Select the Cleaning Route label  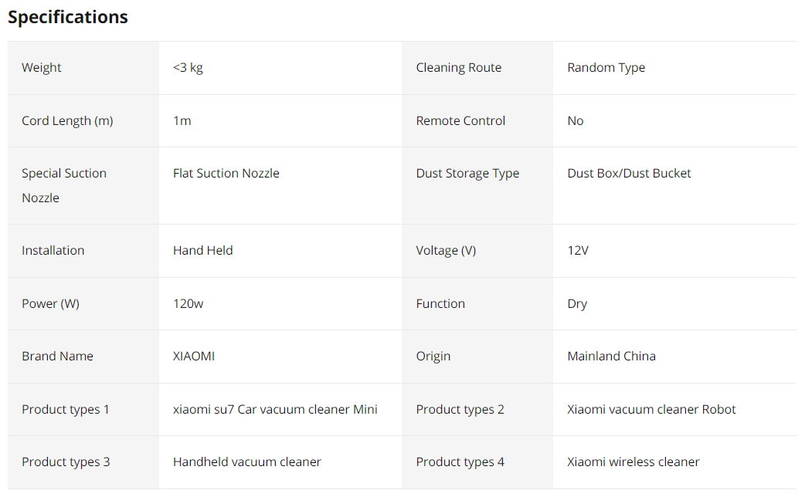pyautogui.click(x=458, y=68)
